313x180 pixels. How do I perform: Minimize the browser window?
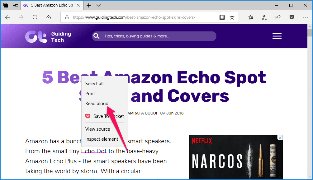277,5
